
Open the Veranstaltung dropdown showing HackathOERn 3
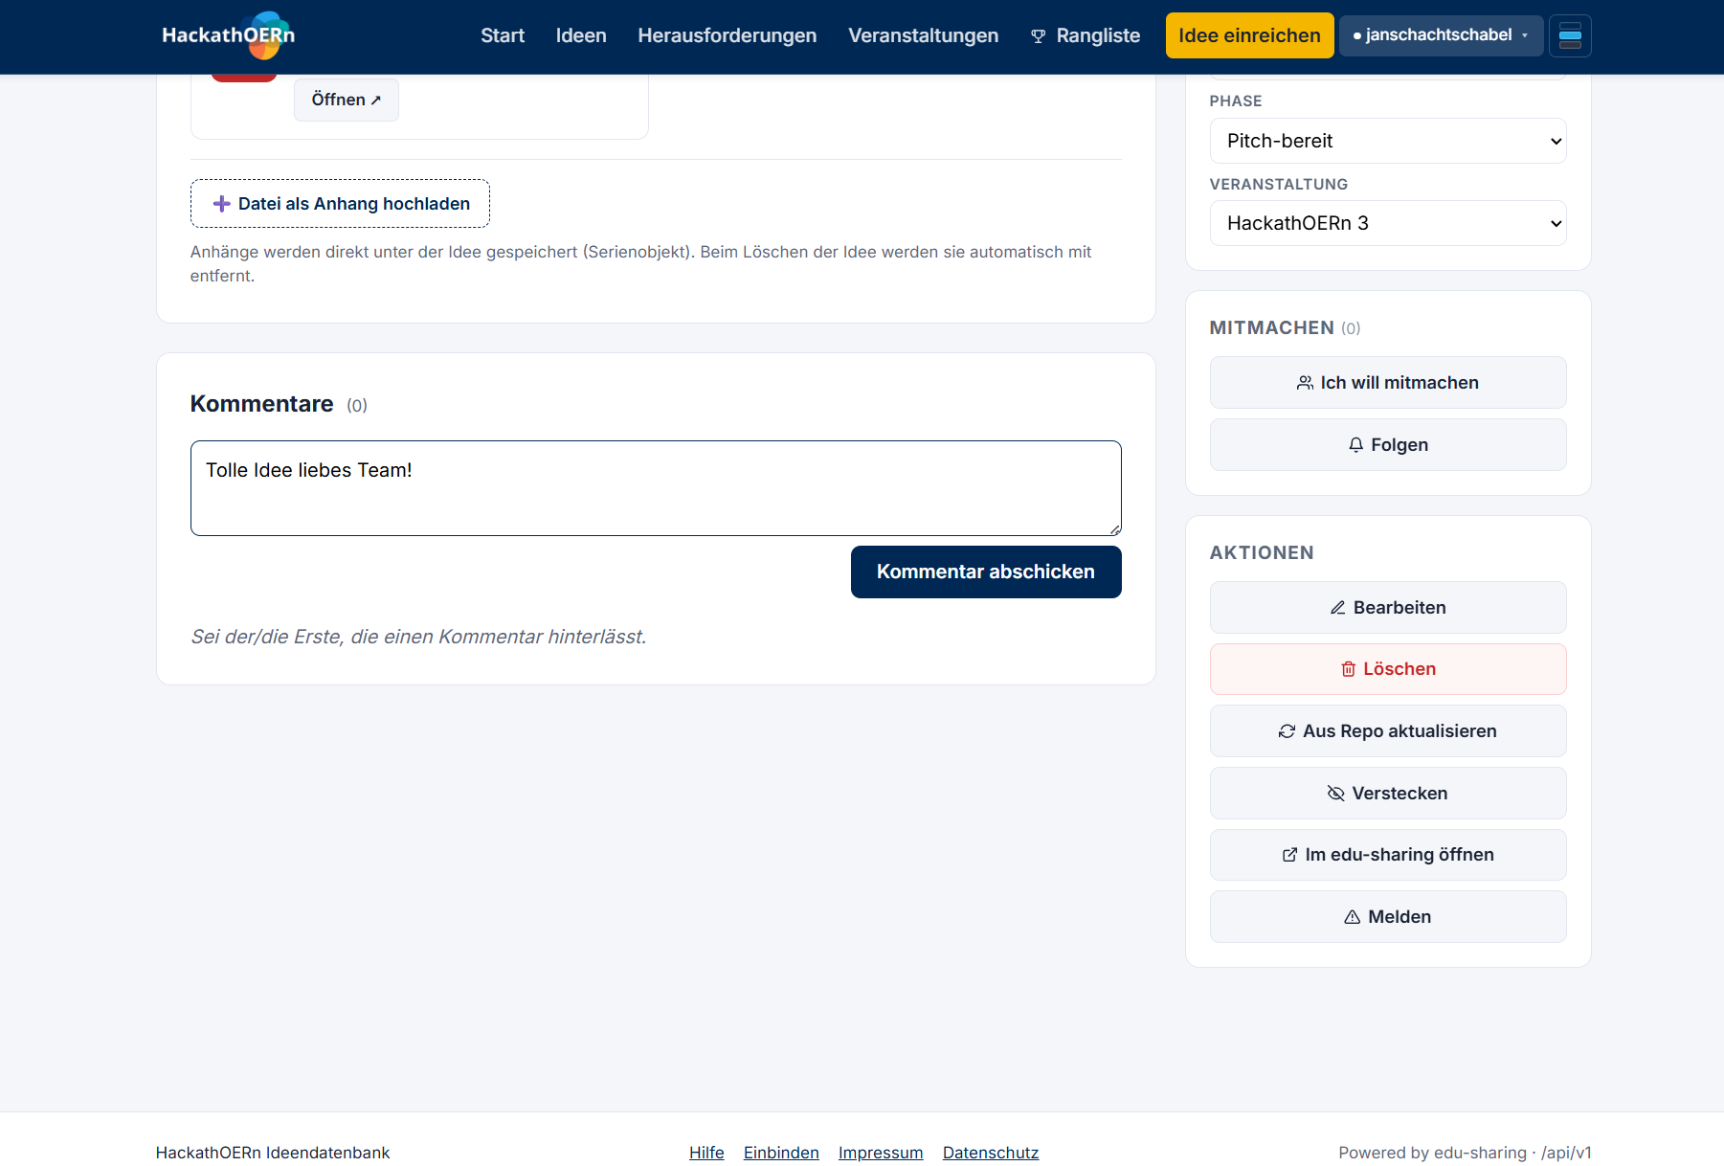(1388, 223)
